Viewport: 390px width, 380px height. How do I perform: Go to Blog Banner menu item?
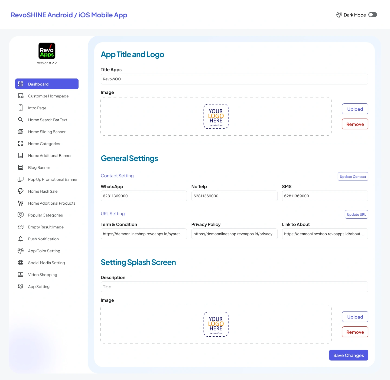47,167
